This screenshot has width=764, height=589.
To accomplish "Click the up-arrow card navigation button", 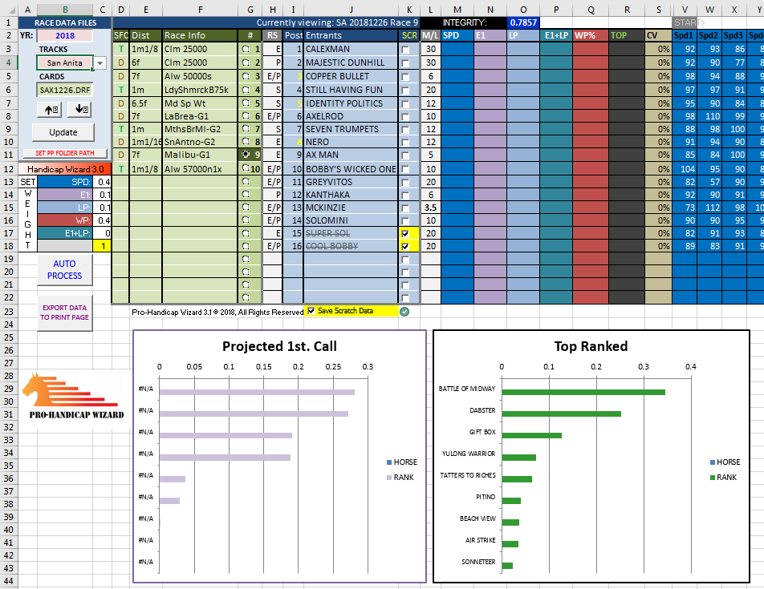I will 51,110.
